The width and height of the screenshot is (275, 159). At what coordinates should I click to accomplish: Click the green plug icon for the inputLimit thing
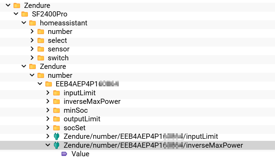(57, 136)
